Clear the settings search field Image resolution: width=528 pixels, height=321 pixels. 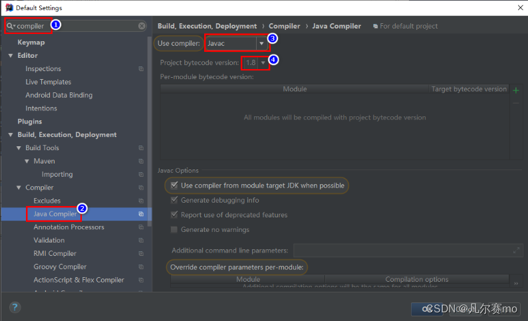tap(142, 26)
